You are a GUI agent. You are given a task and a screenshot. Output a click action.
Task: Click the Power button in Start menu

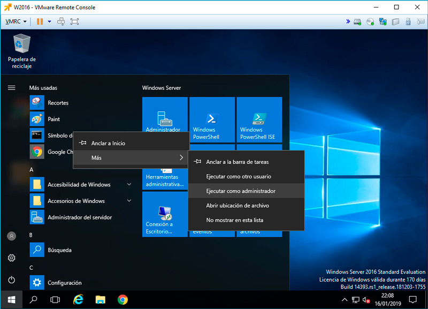point(11,280)
